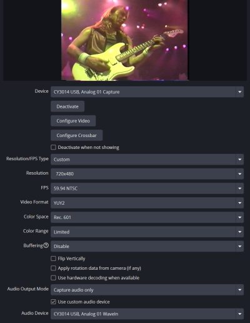Choose Audio Device CY3014 WaveIn dropdown
250x323 pixels.
click(x=147, y=314)
